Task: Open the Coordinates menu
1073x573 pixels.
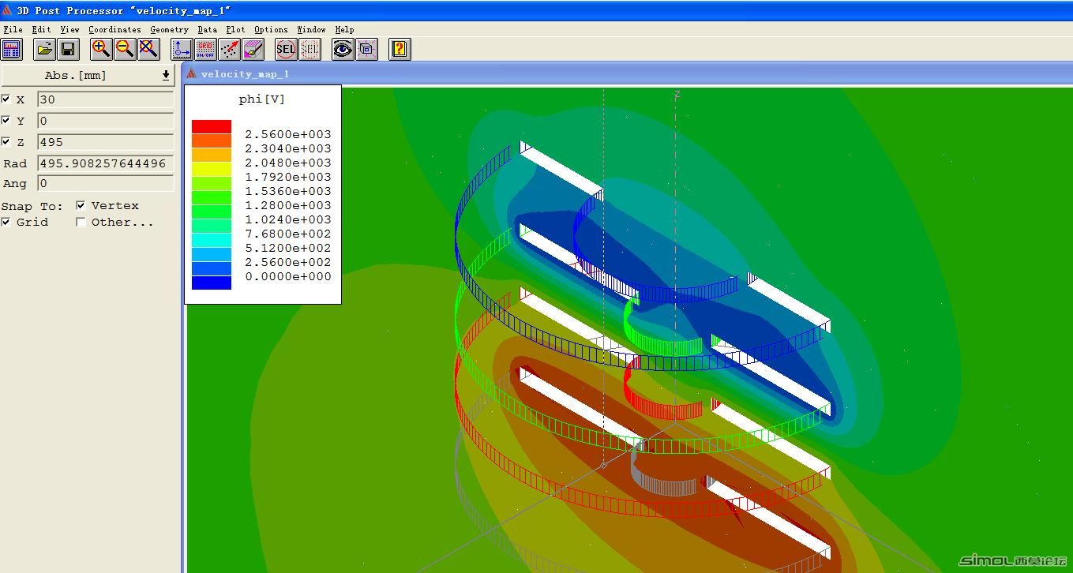Action: (114, 29)
